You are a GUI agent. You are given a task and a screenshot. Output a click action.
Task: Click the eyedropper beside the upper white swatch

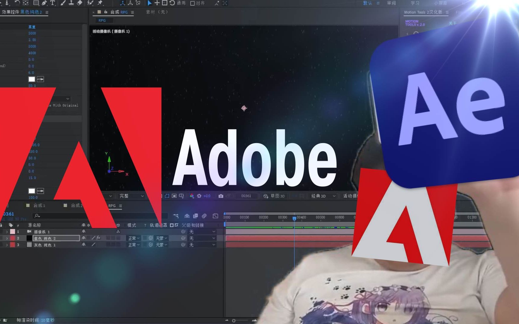click(40, 79)
